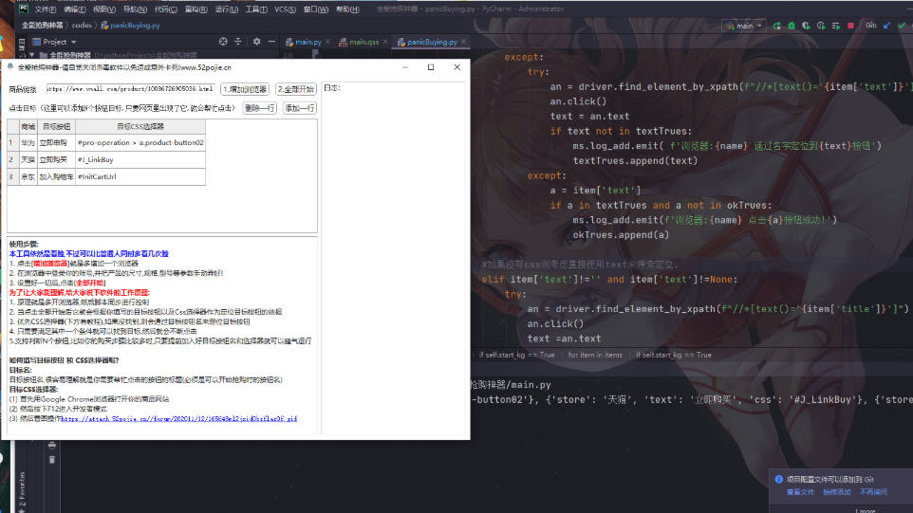Click the 删除一行 button
The width and height of the screenshot is (913, 513).
(260, 108)
